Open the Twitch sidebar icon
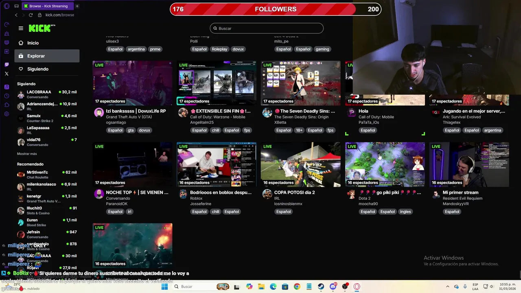 (x=7, y=65)
